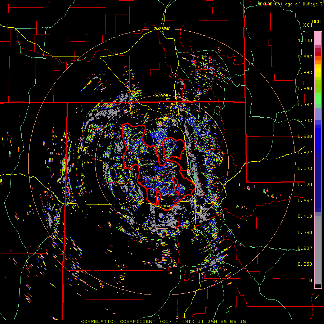Click the 0.627 scale value
This screenshot has width=324, height=324.
click(305, 153)
